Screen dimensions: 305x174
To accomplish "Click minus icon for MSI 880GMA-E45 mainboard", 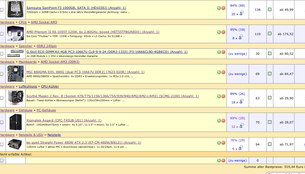I will pyautogui.click(x=223, y=72).
